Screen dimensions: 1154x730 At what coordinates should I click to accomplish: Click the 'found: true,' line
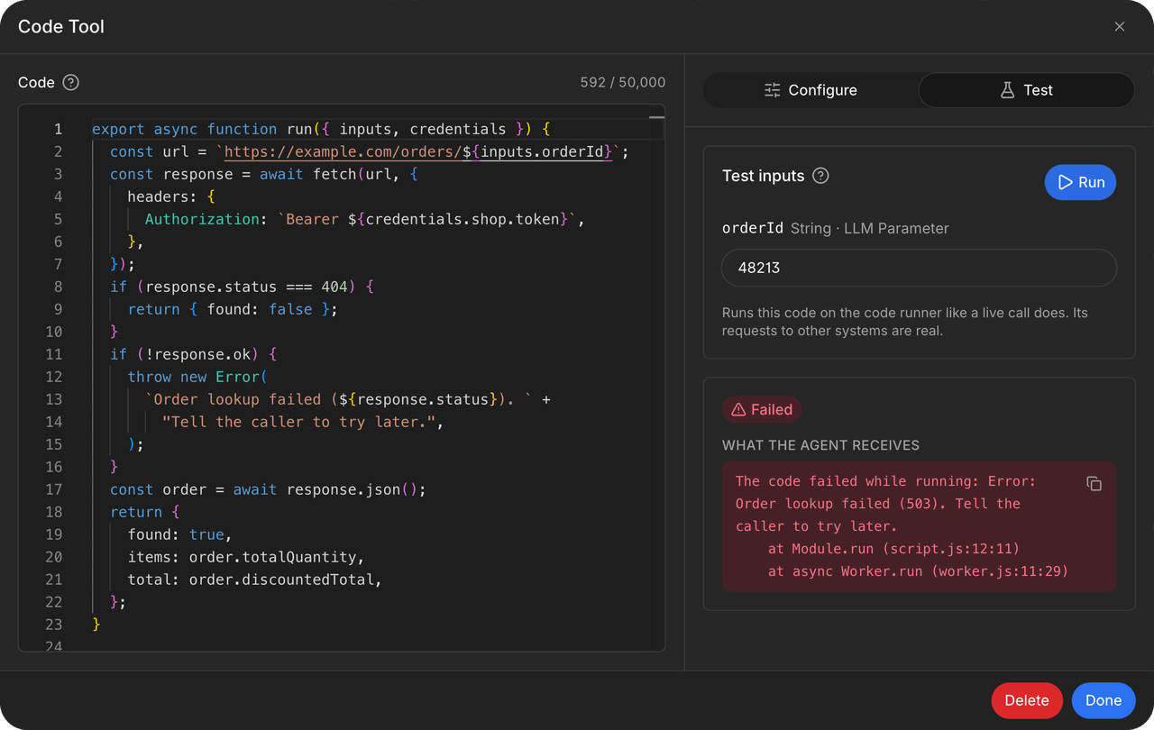[180, 534]
